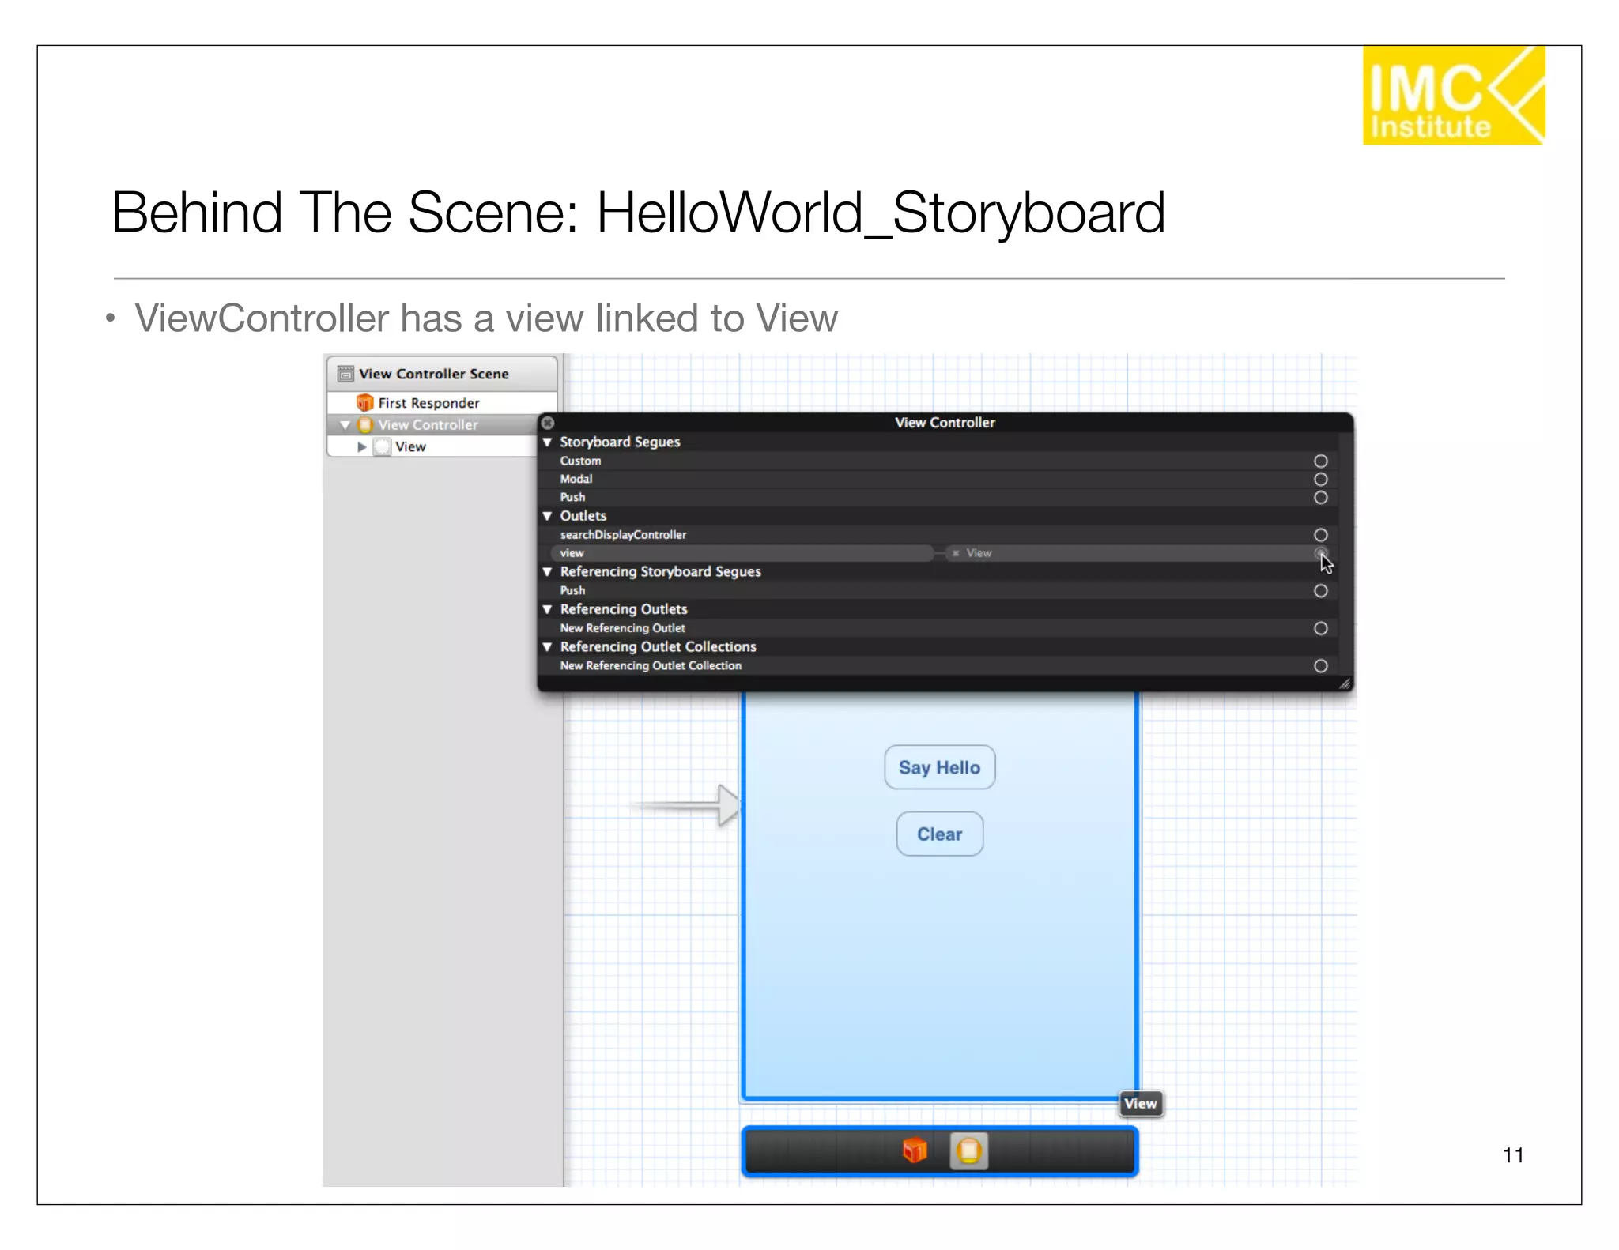Click the Clear button
Screen dimensions: 1619x1250
(x=939, y=834)
